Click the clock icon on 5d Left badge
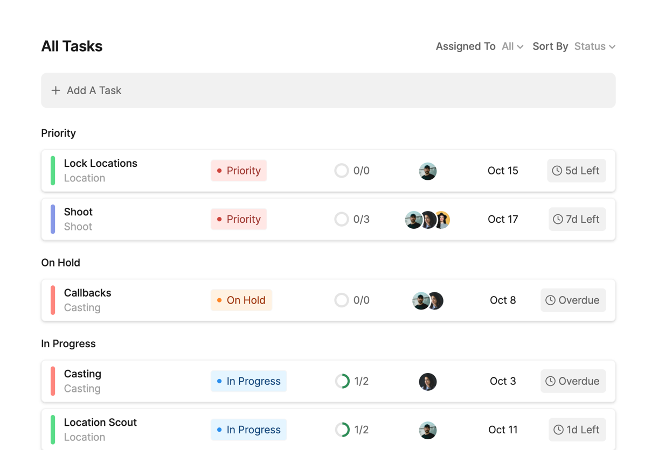 pyautogui.click(x=557, y=171)
